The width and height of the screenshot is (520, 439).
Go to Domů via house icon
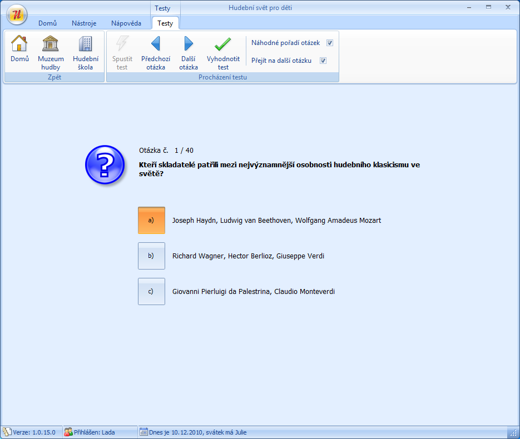click(19, 49)
